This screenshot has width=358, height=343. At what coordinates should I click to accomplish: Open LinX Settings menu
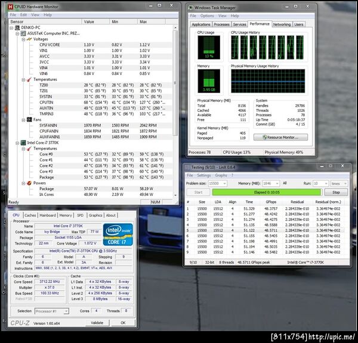pos(204,175)
